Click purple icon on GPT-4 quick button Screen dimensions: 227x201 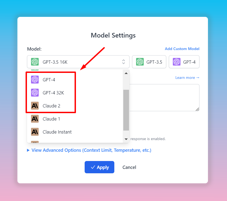click(177, 62)
